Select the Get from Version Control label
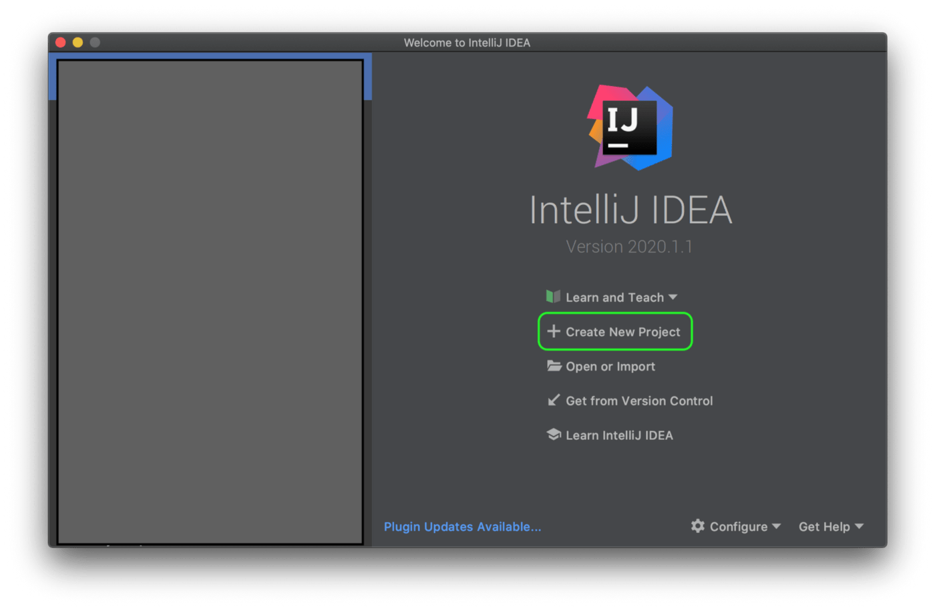Image resolution: width=935 pixels, height=611 pixels. tap(639, 401)
